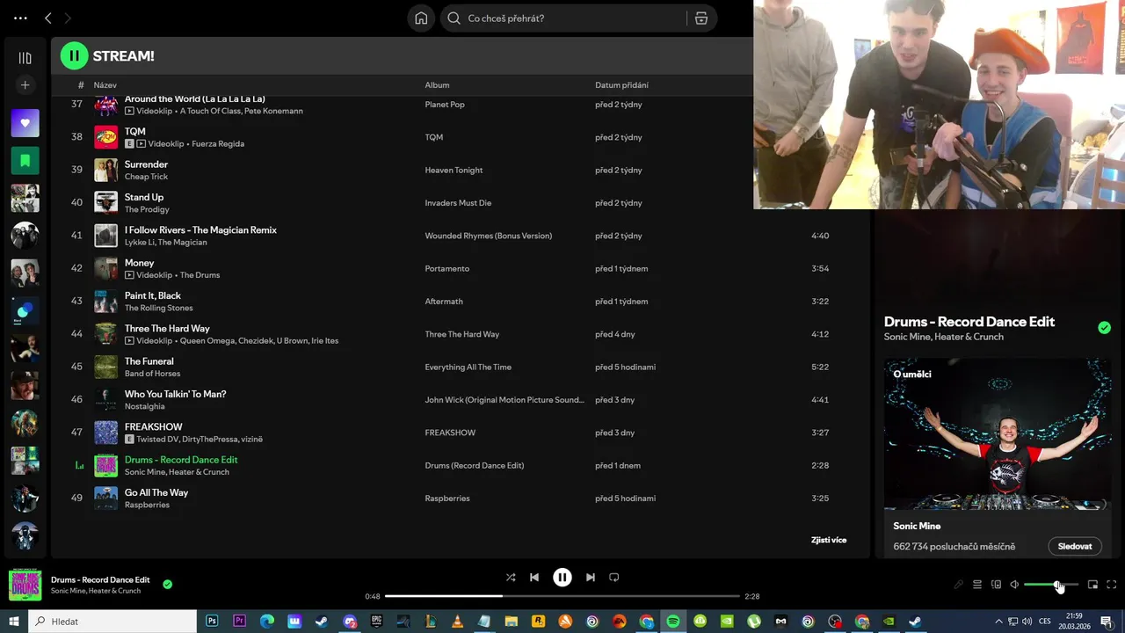
Task: Click the Windows search box 'Hledat'
Action: click(112, 621)
